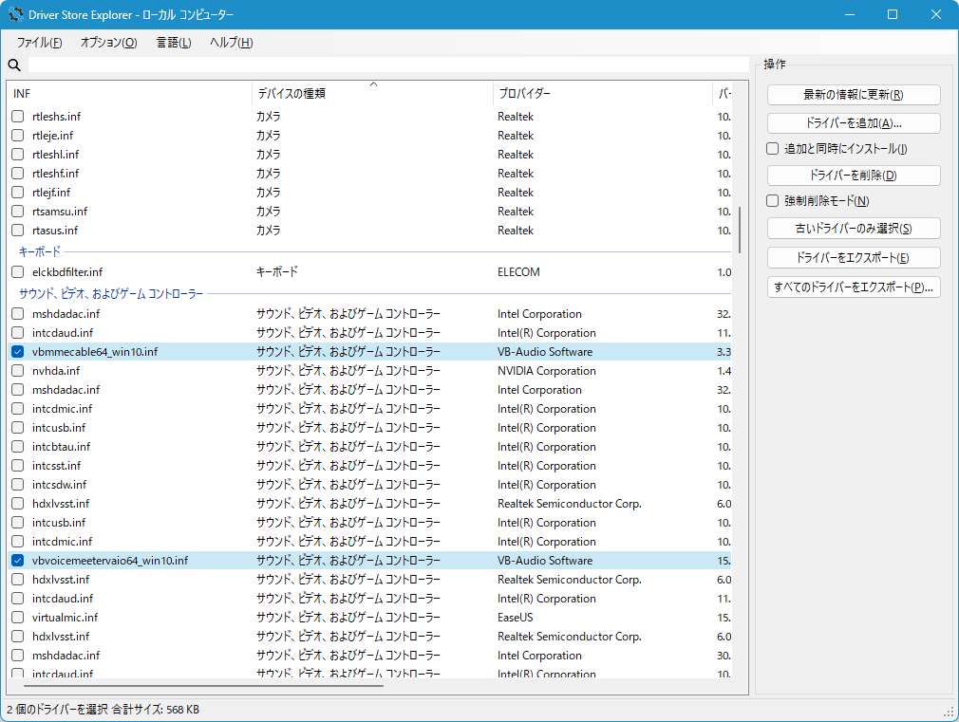The height and width of the screenshot is (722, 959).
Task: Select the intcsdw.inf file name
Action: [59, 484]
